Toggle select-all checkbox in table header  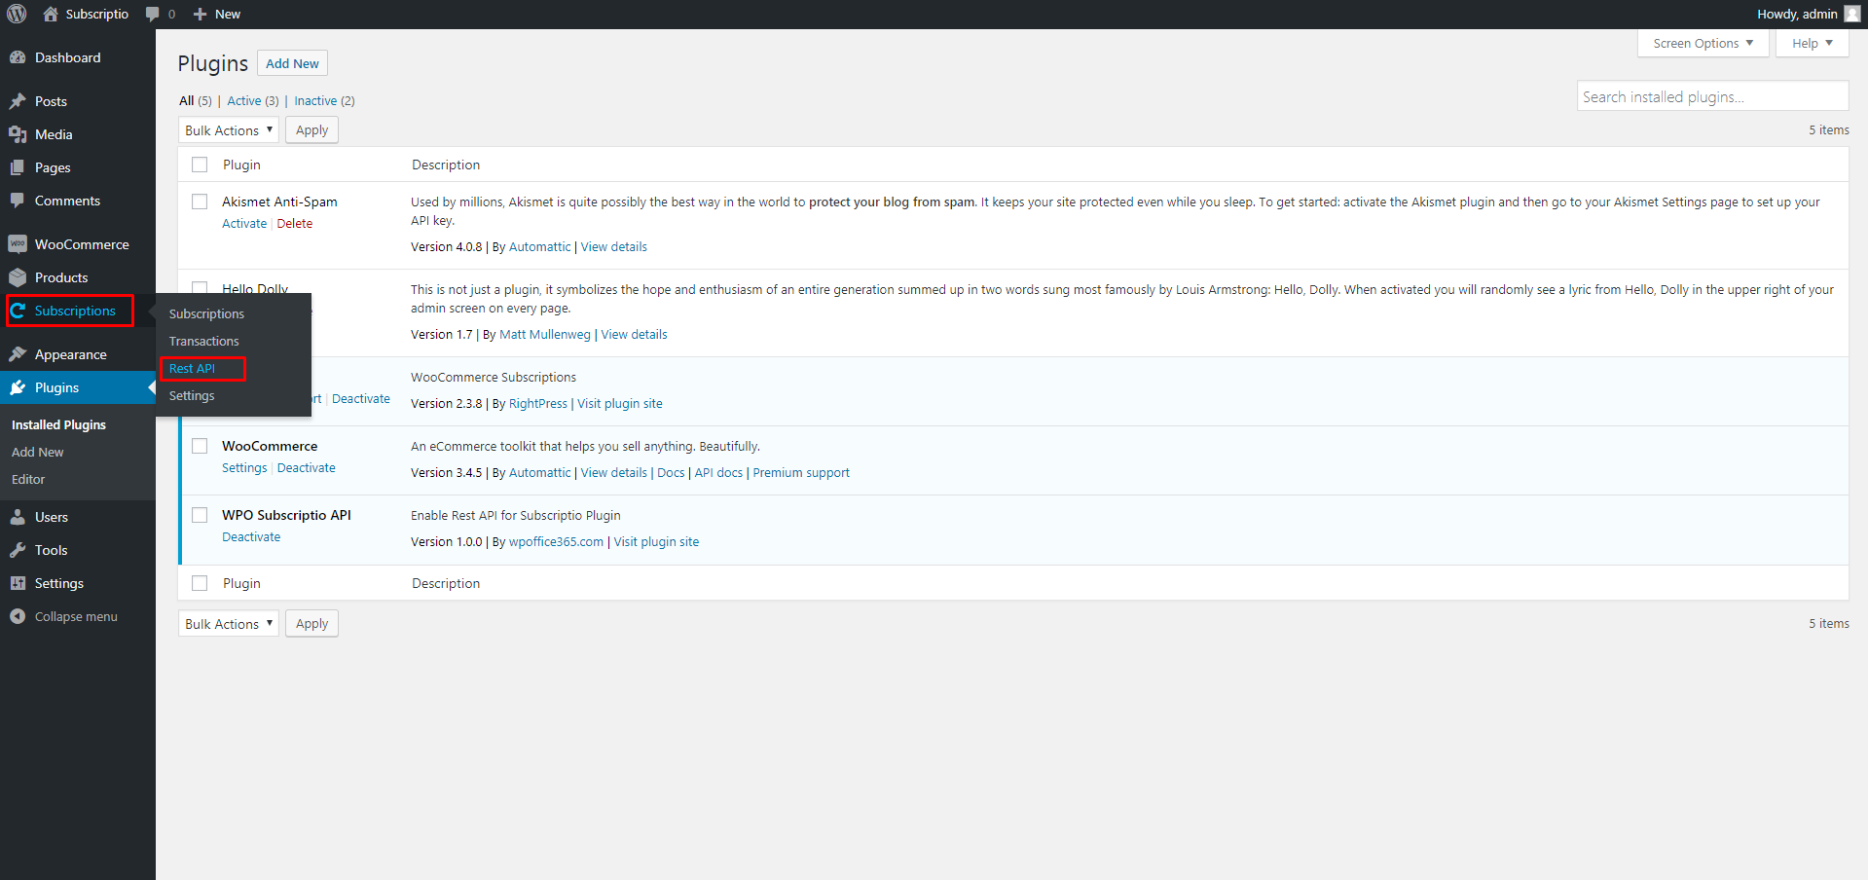click(x=200, y=165)
